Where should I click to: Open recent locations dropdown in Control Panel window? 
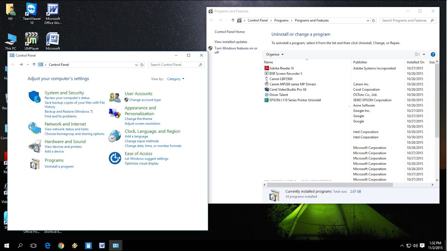[28, 64]
